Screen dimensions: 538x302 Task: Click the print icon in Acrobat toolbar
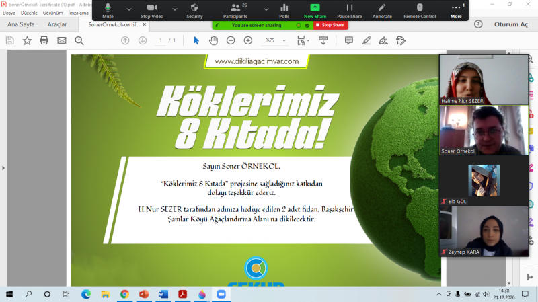pos(44,40)
